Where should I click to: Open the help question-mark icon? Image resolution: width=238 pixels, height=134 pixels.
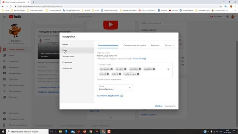[x=227, y=17]
